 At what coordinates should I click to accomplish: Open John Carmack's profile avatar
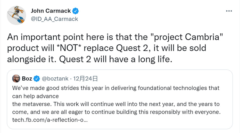16,15
